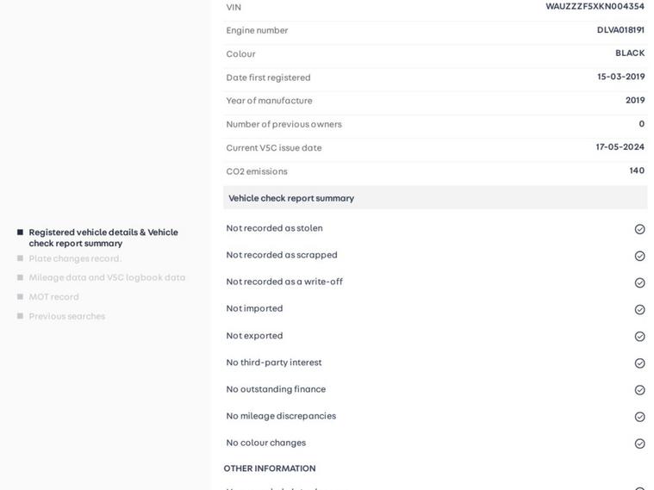Click the check icon next to Not imported

pyautogui.click(x=639, y=309)
